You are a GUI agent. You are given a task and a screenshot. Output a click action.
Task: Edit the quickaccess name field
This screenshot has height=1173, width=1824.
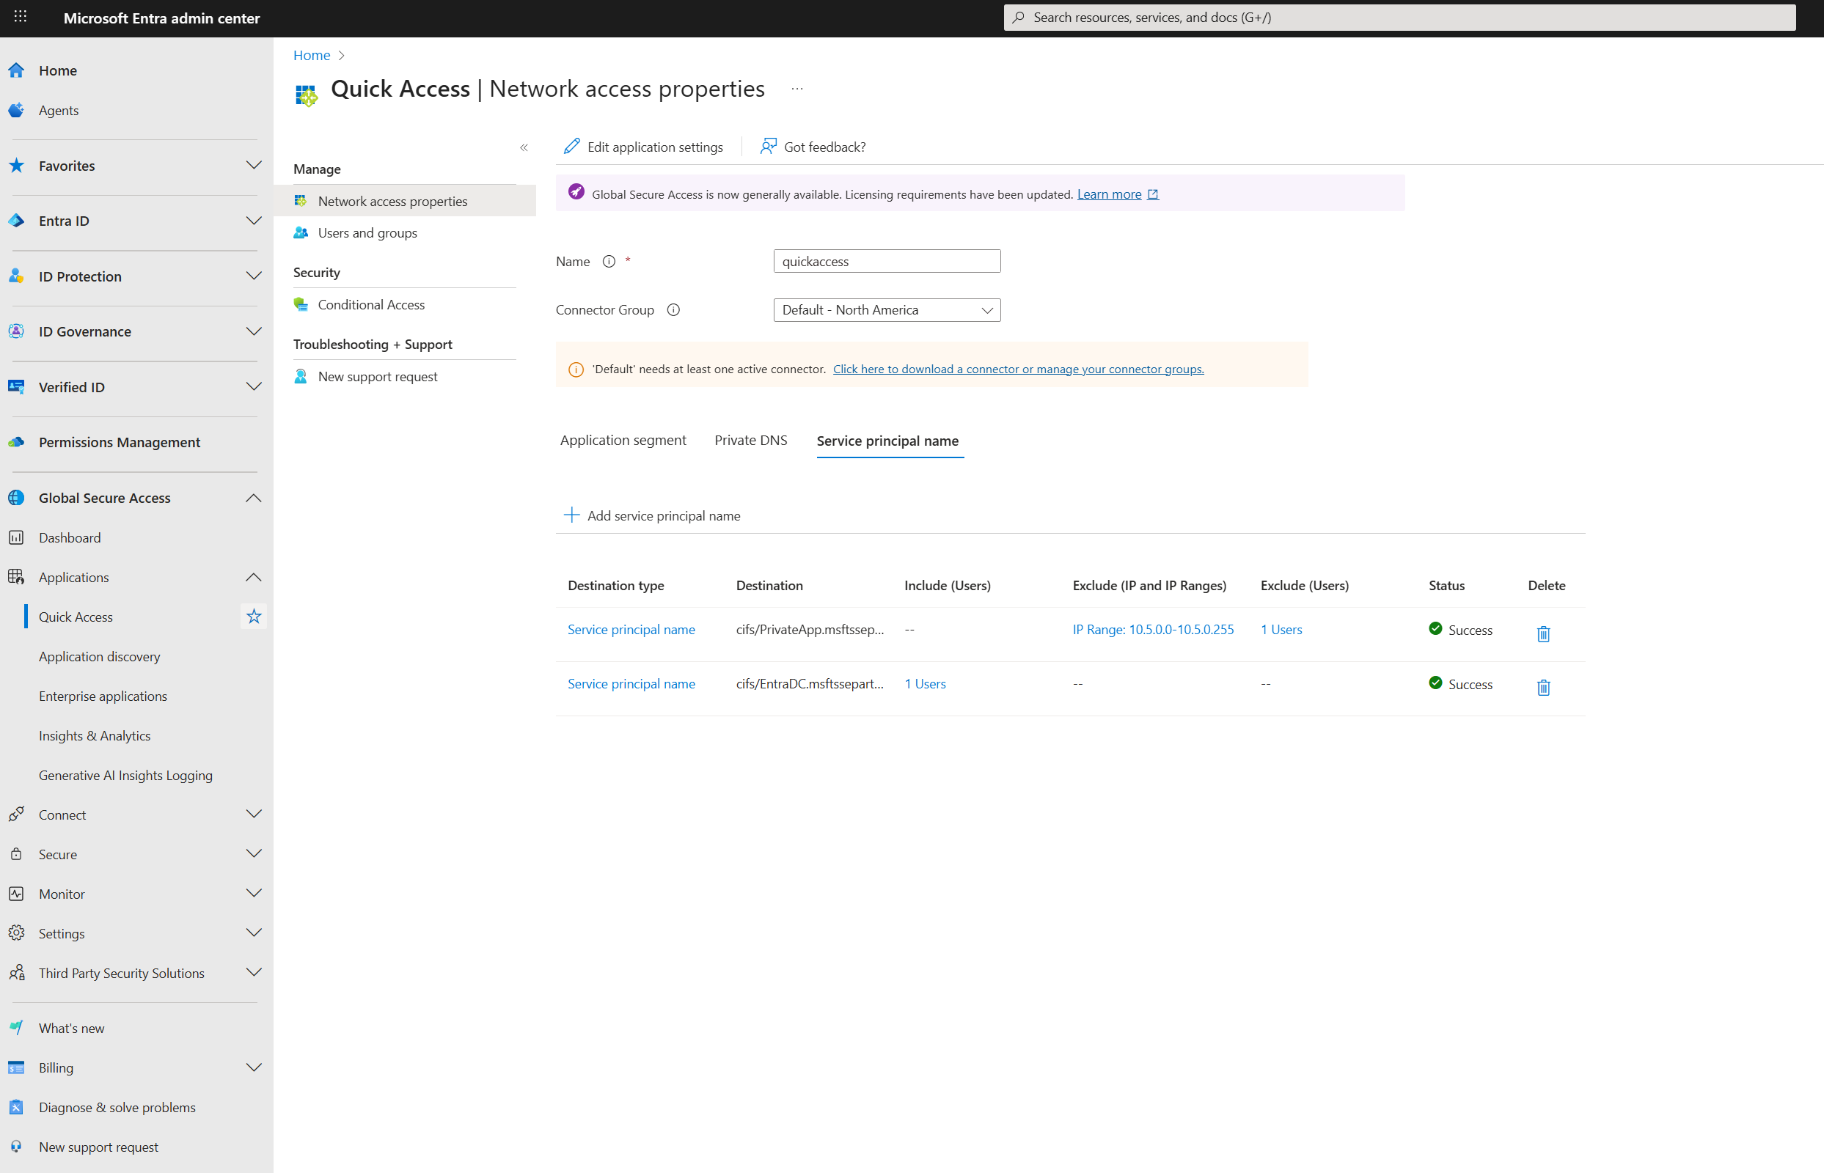886,260
